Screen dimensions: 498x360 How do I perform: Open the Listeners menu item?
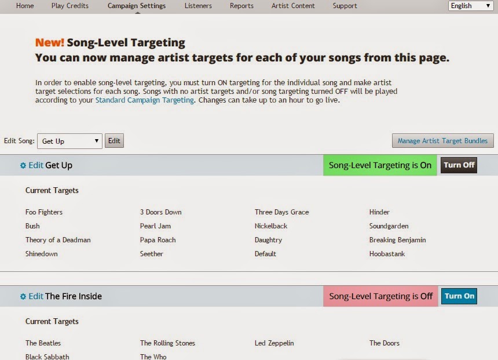pos(198,6)
